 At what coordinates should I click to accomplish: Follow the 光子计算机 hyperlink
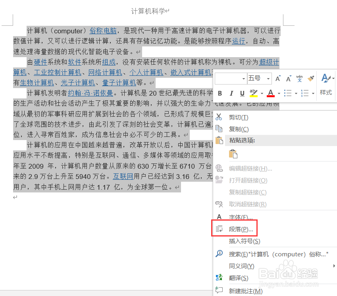[78, 83]
